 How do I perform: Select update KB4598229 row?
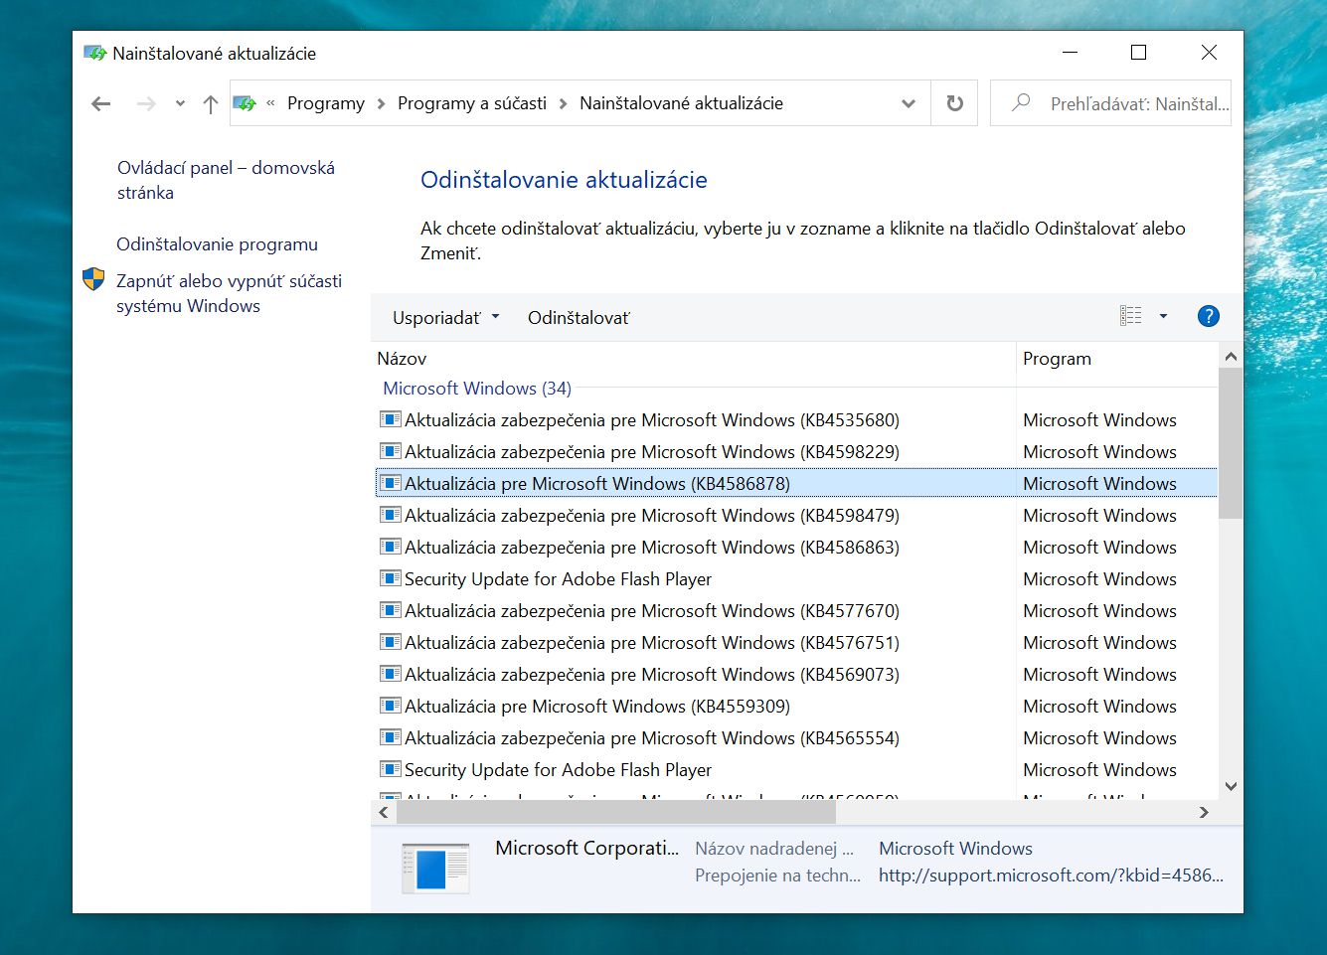coord(796,452)
